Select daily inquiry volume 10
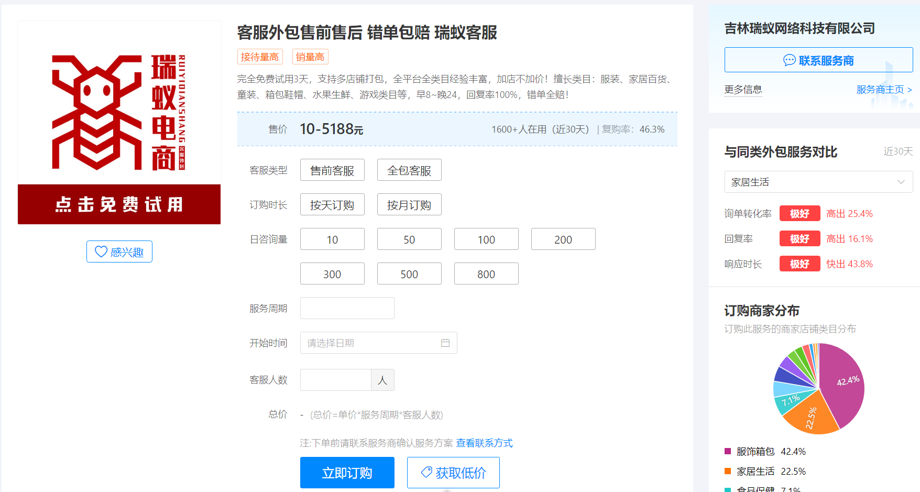The width and height of the screenshot is (920, 492). pos(332,239)
